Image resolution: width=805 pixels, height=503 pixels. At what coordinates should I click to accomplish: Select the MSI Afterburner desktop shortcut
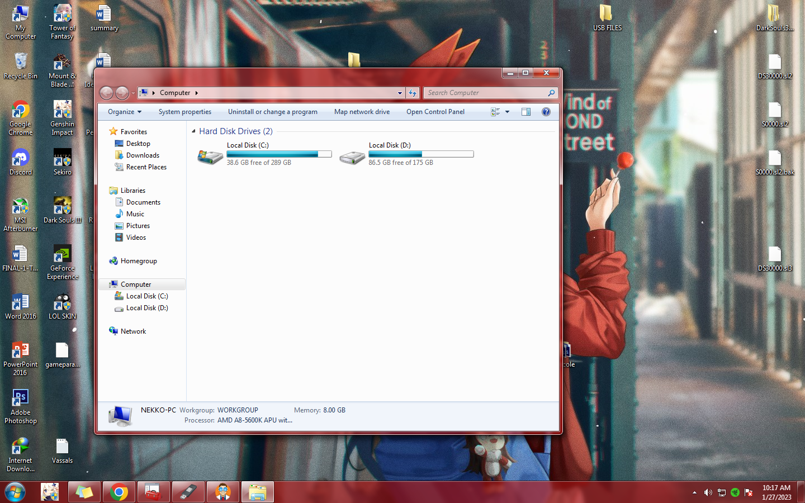[21, 215]
